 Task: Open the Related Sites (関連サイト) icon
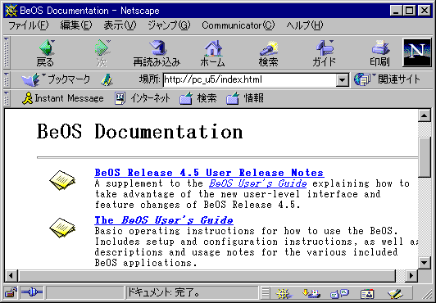362,79
